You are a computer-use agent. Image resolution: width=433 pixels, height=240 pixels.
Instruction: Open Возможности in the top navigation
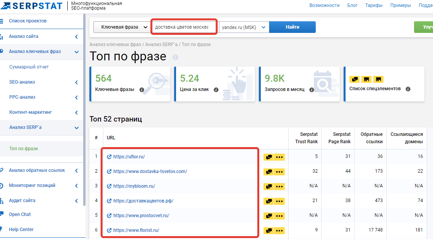[325, 5]
